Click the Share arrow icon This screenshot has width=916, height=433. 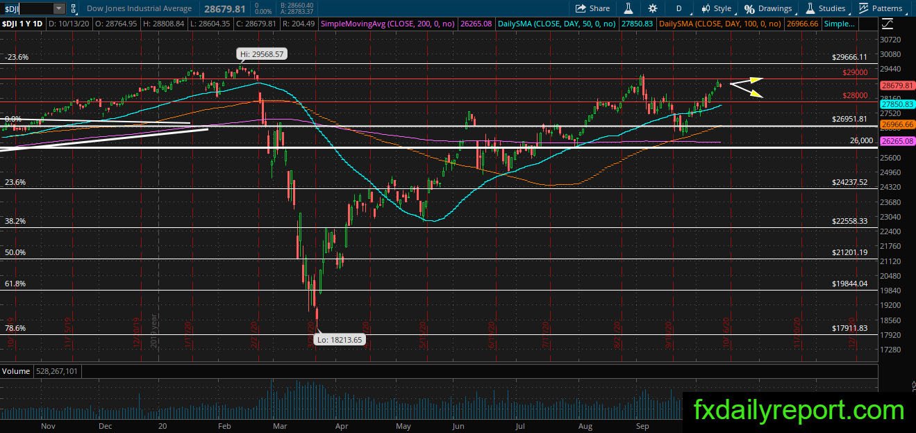pyautogui.click(x=581, y=8)
